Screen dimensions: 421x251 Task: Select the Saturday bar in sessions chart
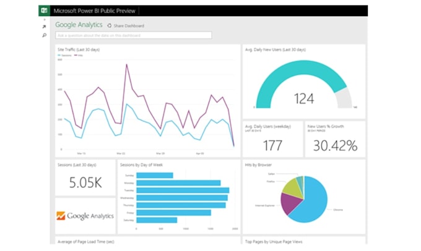[157, 220]
